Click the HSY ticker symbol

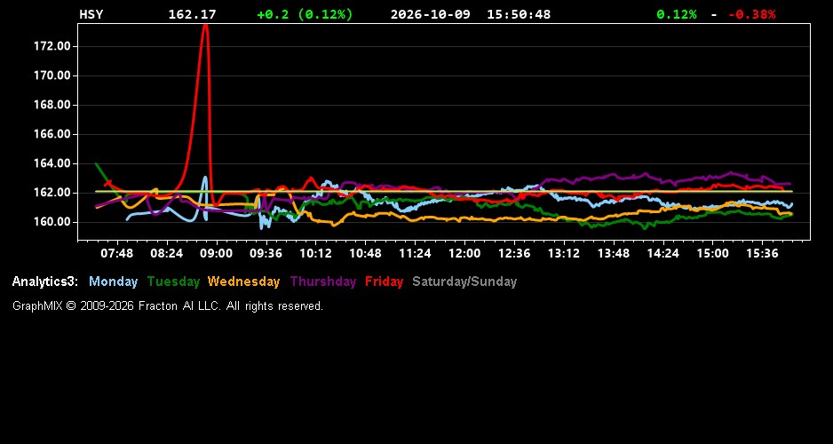click(x=91, y=14)
